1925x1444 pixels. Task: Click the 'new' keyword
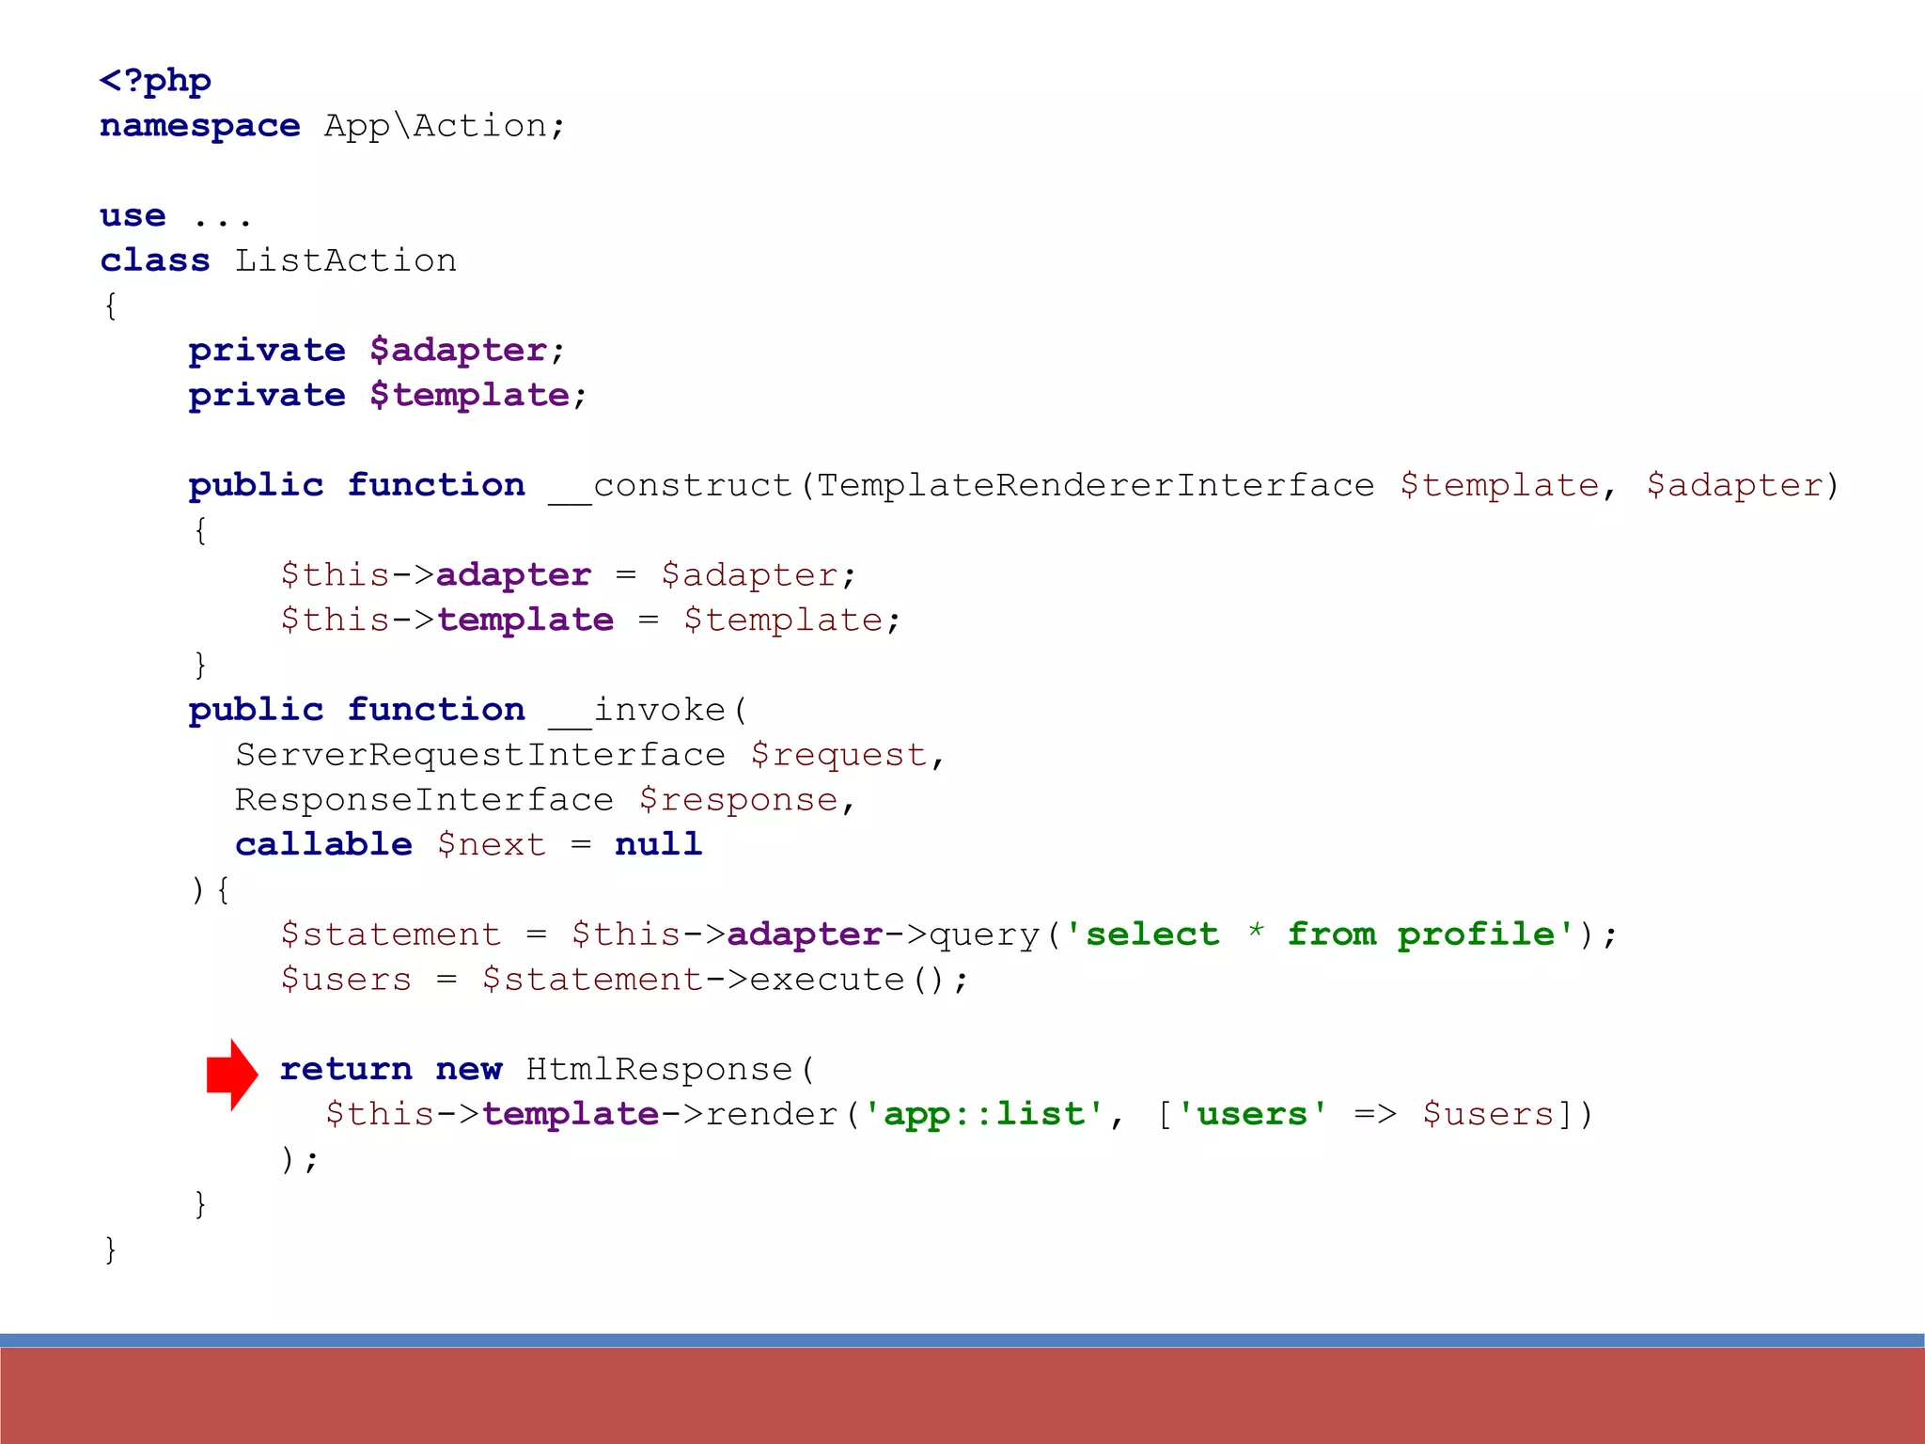pos(469,1071)
